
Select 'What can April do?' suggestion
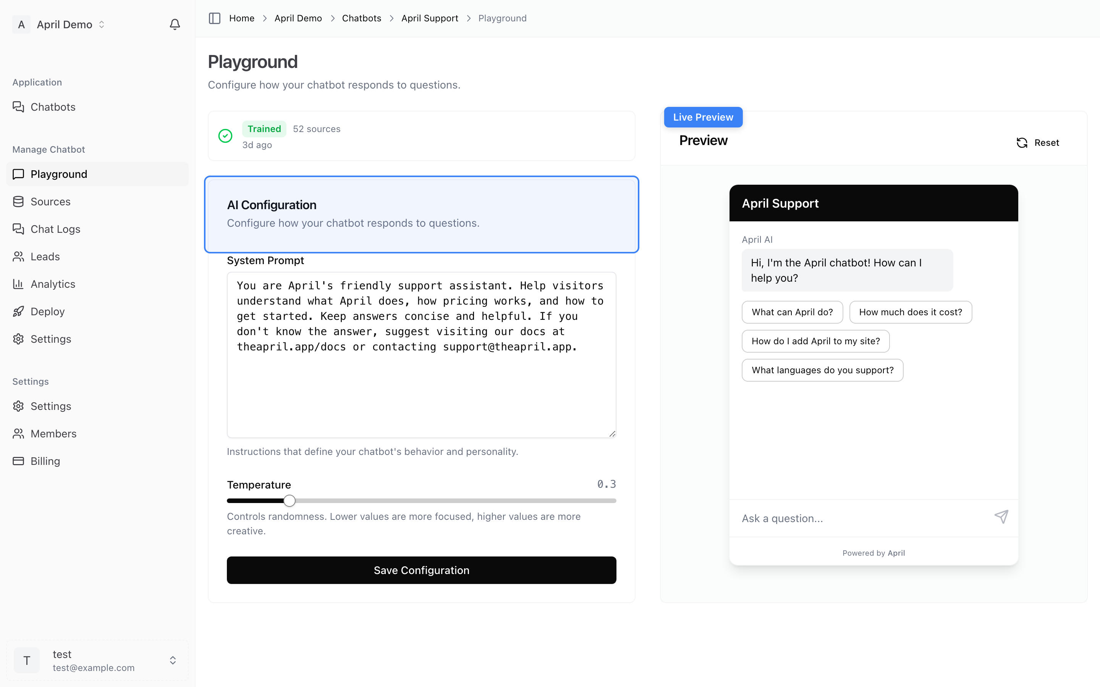tap(792, 312)
